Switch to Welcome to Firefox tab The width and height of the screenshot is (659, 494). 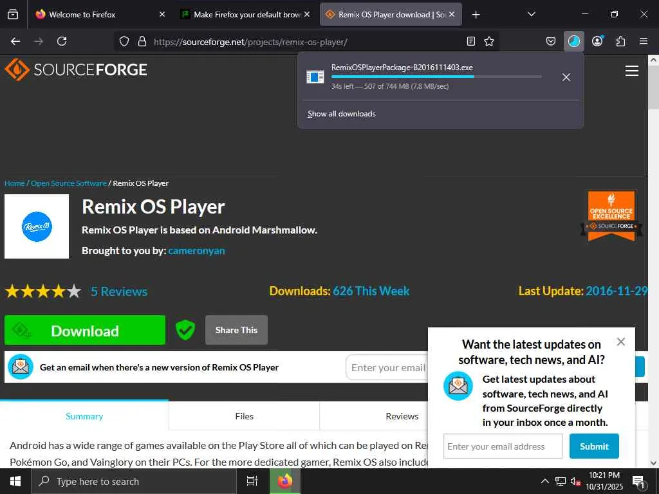coord(100,15)
